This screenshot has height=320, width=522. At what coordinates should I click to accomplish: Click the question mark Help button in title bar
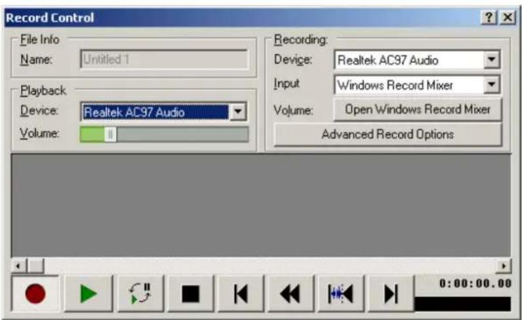[x=489, y=17]
